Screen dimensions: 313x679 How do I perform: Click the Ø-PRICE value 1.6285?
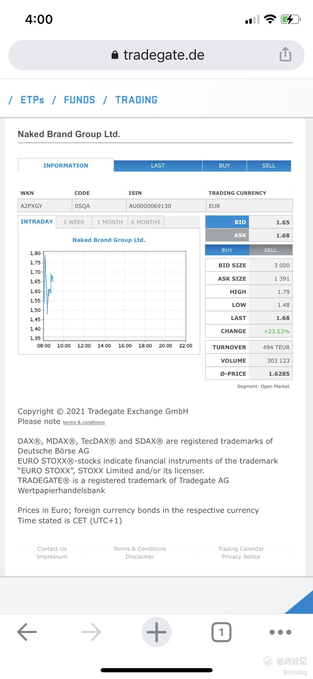(x=279, y=374)
